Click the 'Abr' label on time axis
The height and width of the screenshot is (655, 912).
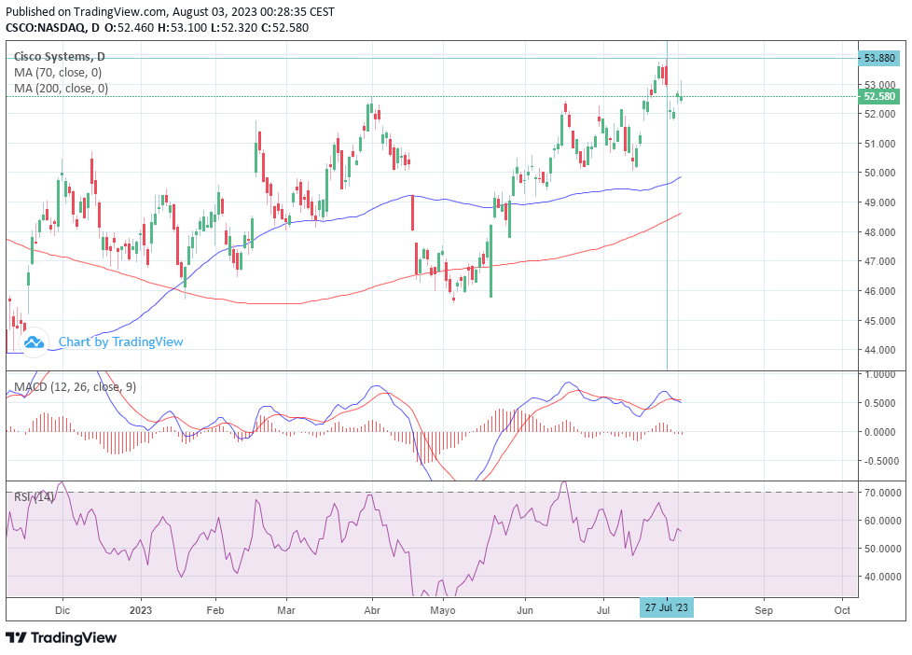(372, 610)
